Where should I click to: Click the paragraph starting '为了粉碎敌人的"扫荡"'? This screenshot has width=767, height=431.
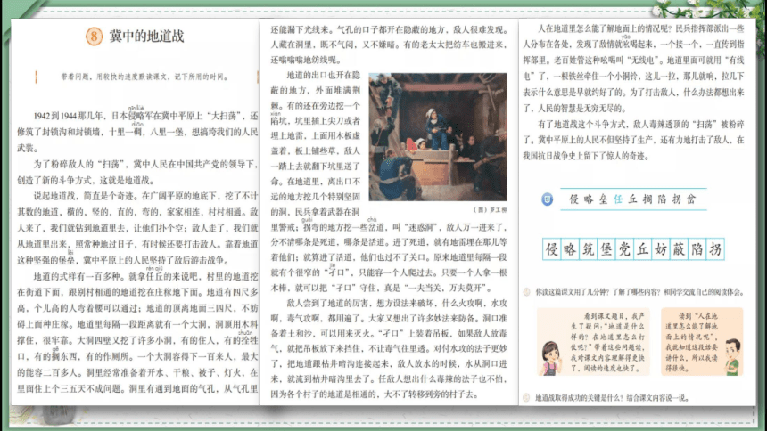pyautogui.click(x=137, y=172)
